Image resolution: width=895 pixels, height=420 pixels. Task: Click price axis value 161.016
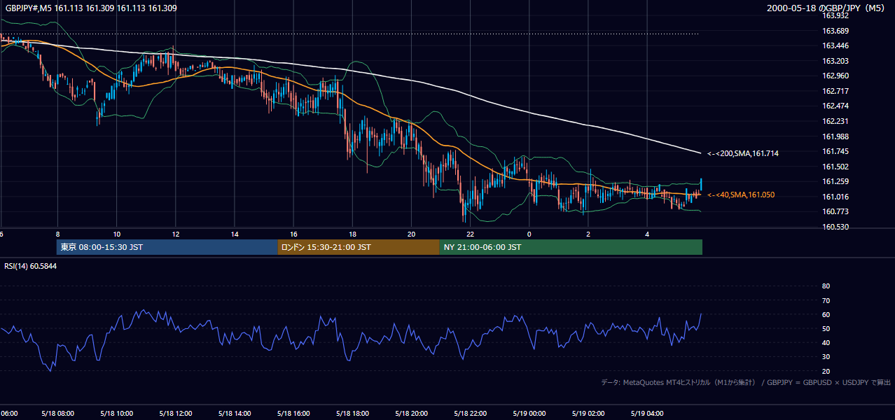point(835,197)
